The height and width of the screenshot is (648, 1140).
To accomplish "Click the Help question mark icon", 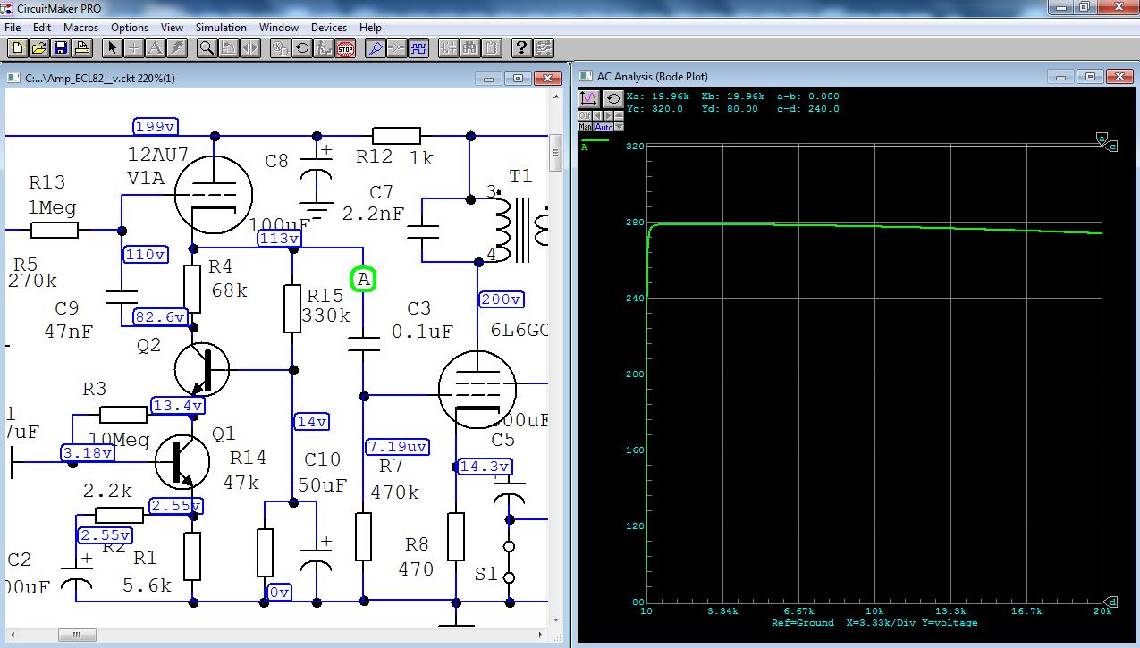I will 521,48.
